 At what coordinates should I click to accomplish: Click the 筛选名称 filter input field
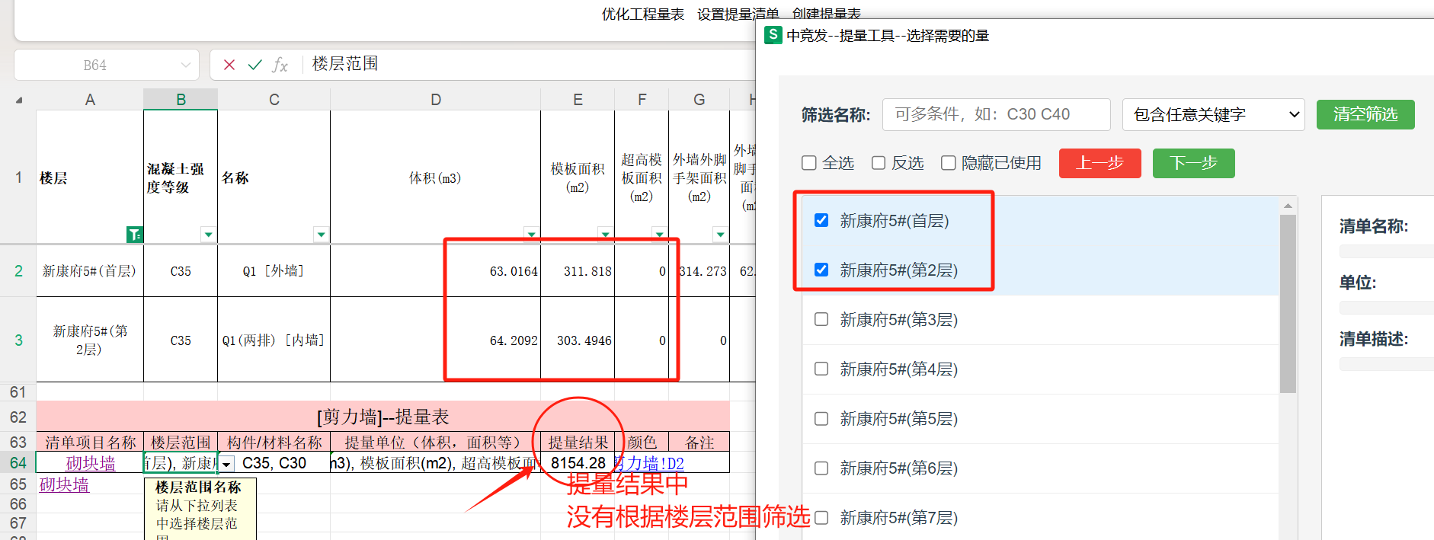point(996,114)
